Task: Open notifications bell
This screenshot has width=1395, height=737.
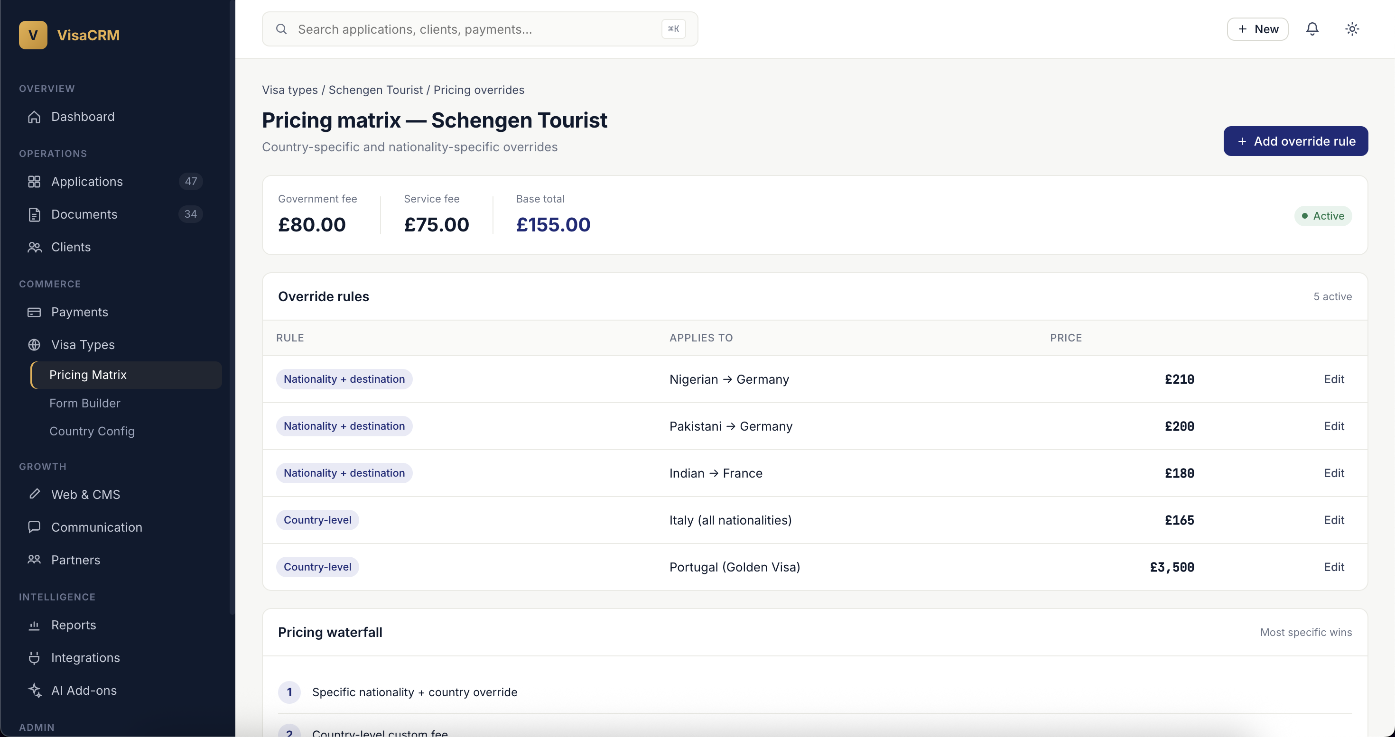Action: click(1311, 29)
